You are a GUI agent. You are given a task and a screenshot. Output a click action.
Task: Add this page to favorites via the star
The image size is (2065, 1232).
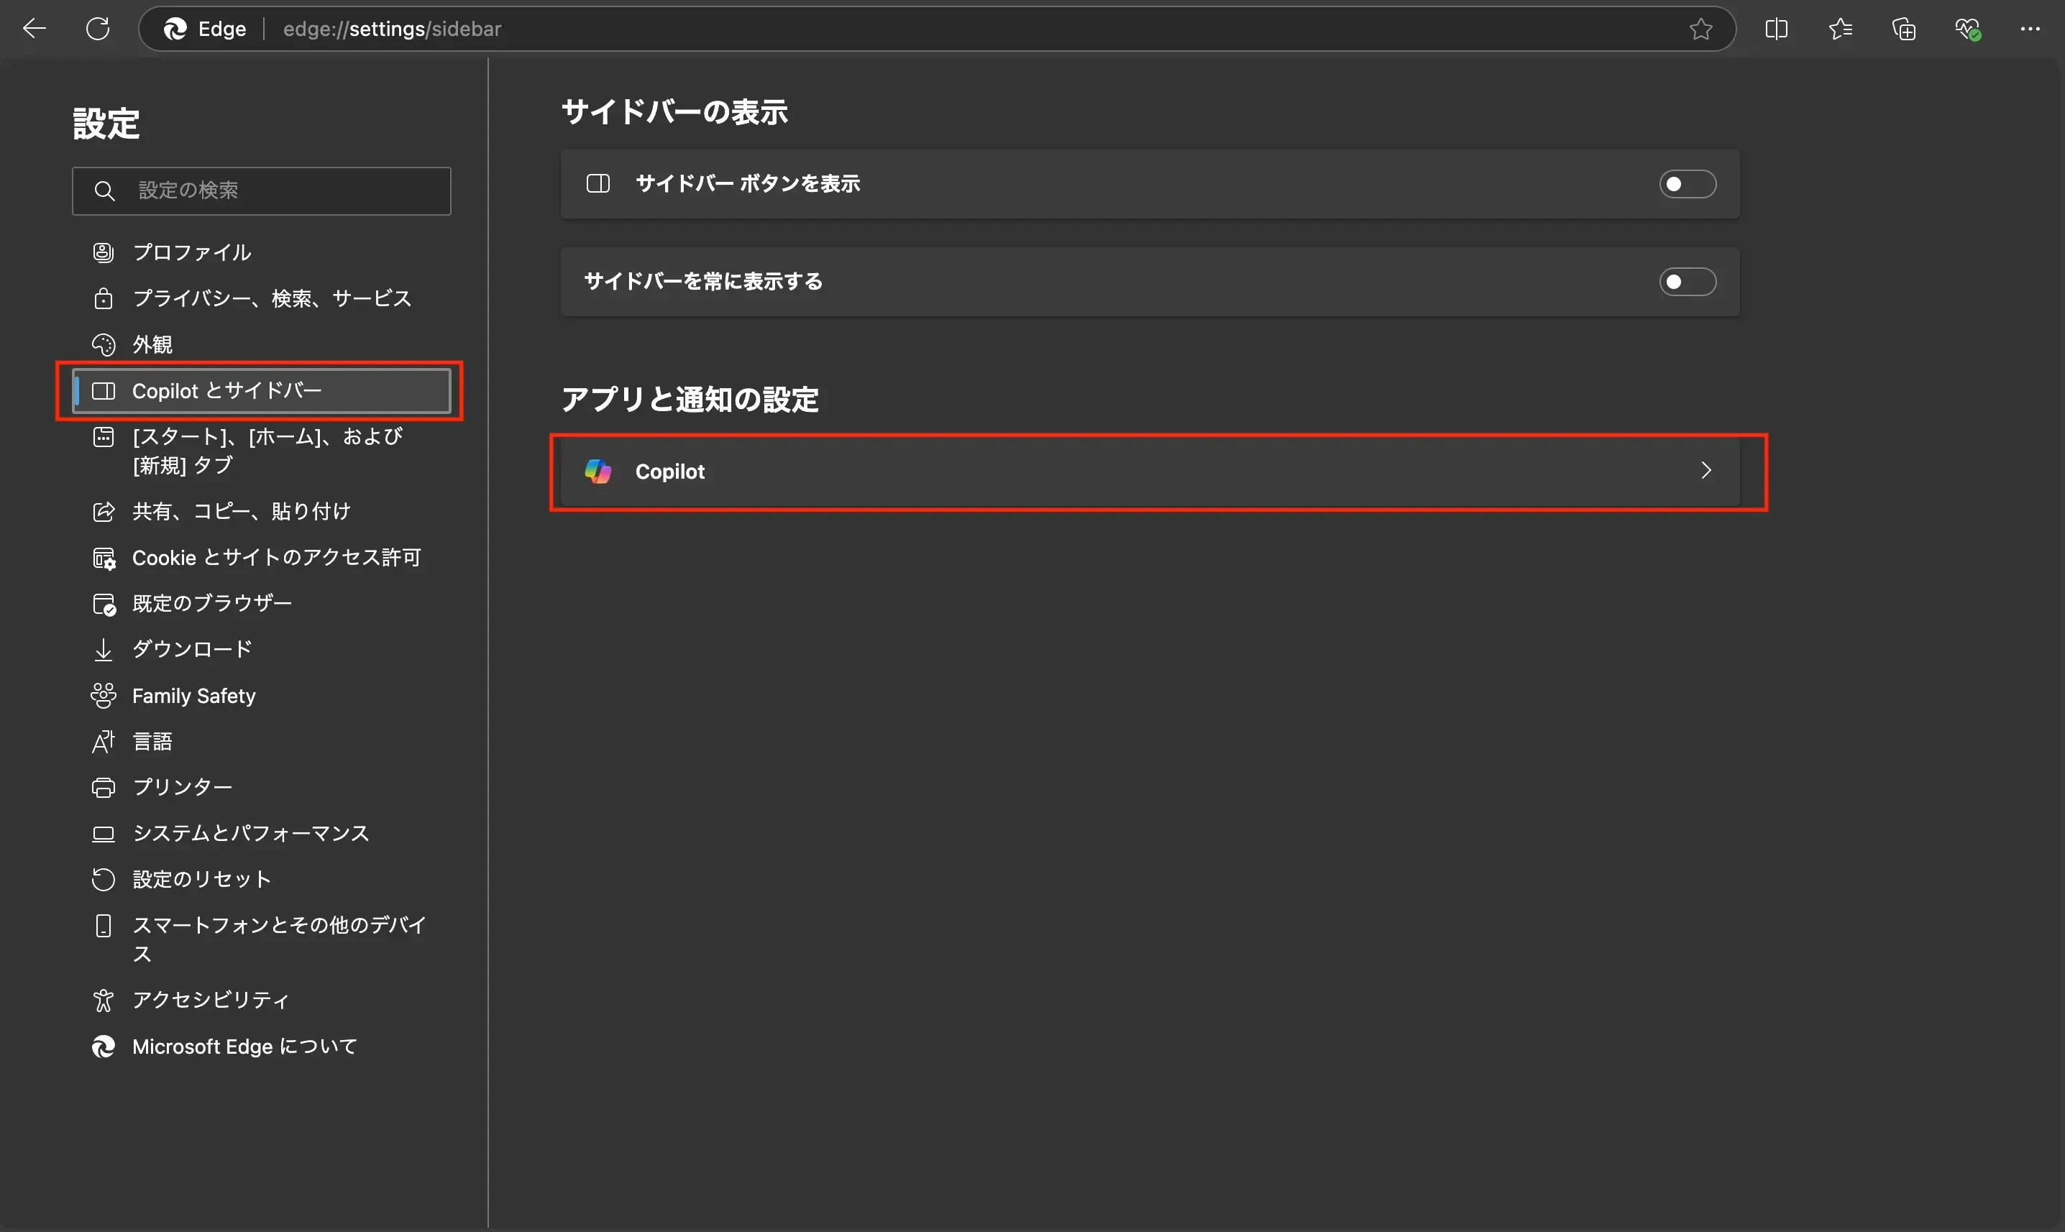(1700, 28)
